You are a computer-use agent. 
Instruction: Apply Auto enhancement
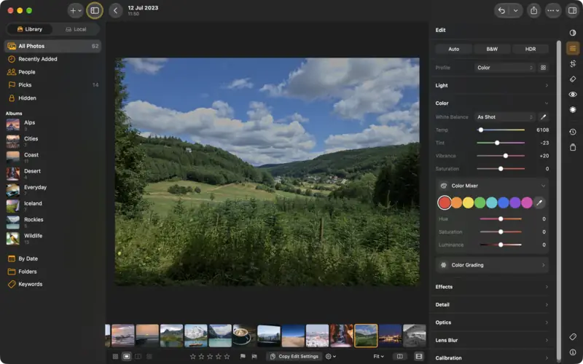pos(453,49)
